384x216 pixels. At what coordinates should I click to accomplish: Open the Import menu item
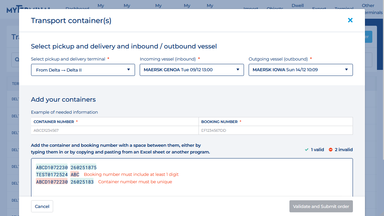251,8
